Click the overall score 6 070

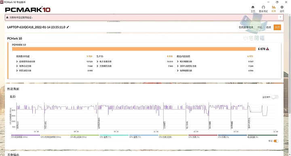[x=261, y=49]
